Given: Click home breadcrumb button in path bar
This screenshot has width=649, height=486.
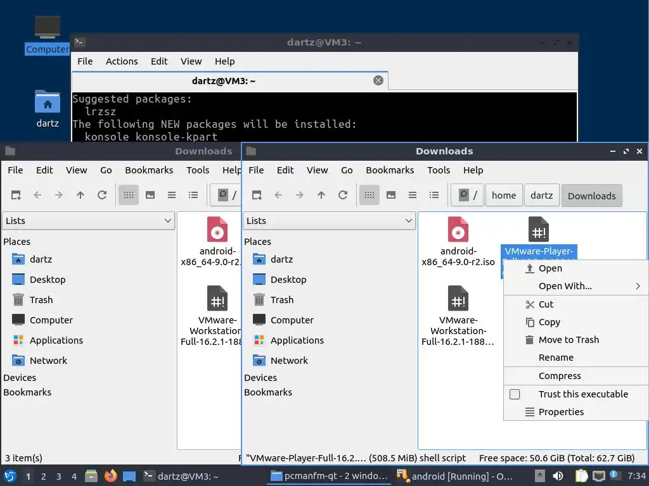Looking at the screenshot, I should tap(504, 196).
